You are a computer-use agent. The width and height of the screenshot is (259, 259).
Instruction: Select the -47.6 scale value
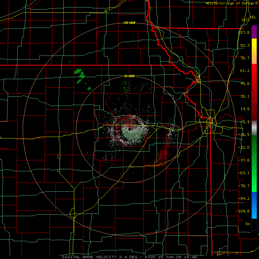pyautogui.click(x=244, y=160)
